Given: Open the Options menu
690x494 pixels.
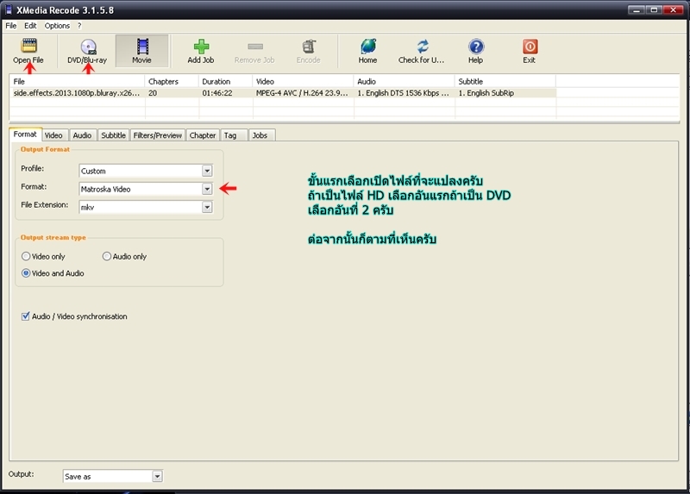Looking at the screenshot, I should pyautogui.click(x=57, y=26).
